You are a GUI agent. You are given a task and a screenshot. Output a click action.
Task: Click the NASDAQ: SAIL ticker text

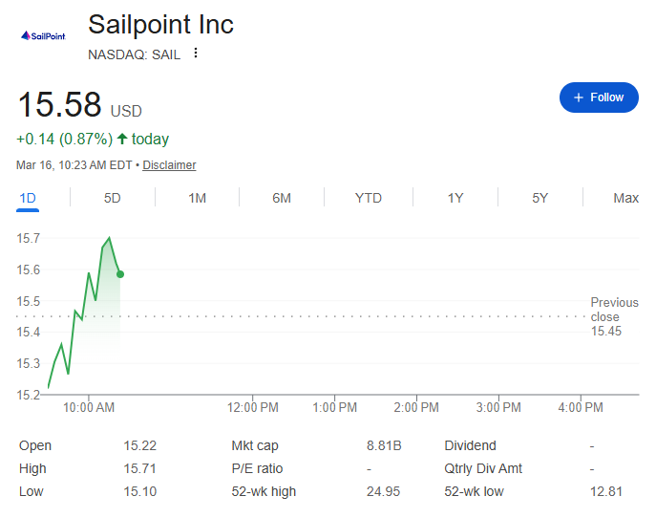[134, 54]
